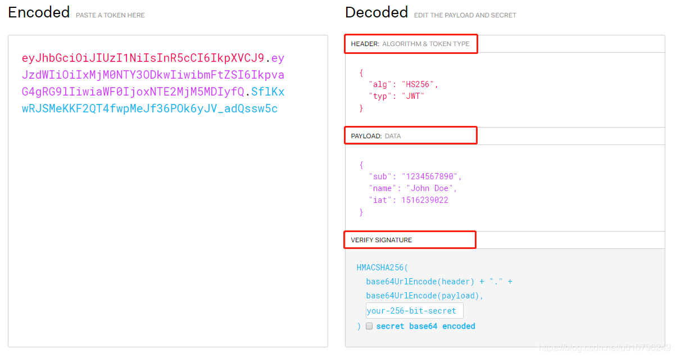This screenshot has width=676, height=358.
Task: Enable the secret base64 encoded checkbox
Action: 369,326
